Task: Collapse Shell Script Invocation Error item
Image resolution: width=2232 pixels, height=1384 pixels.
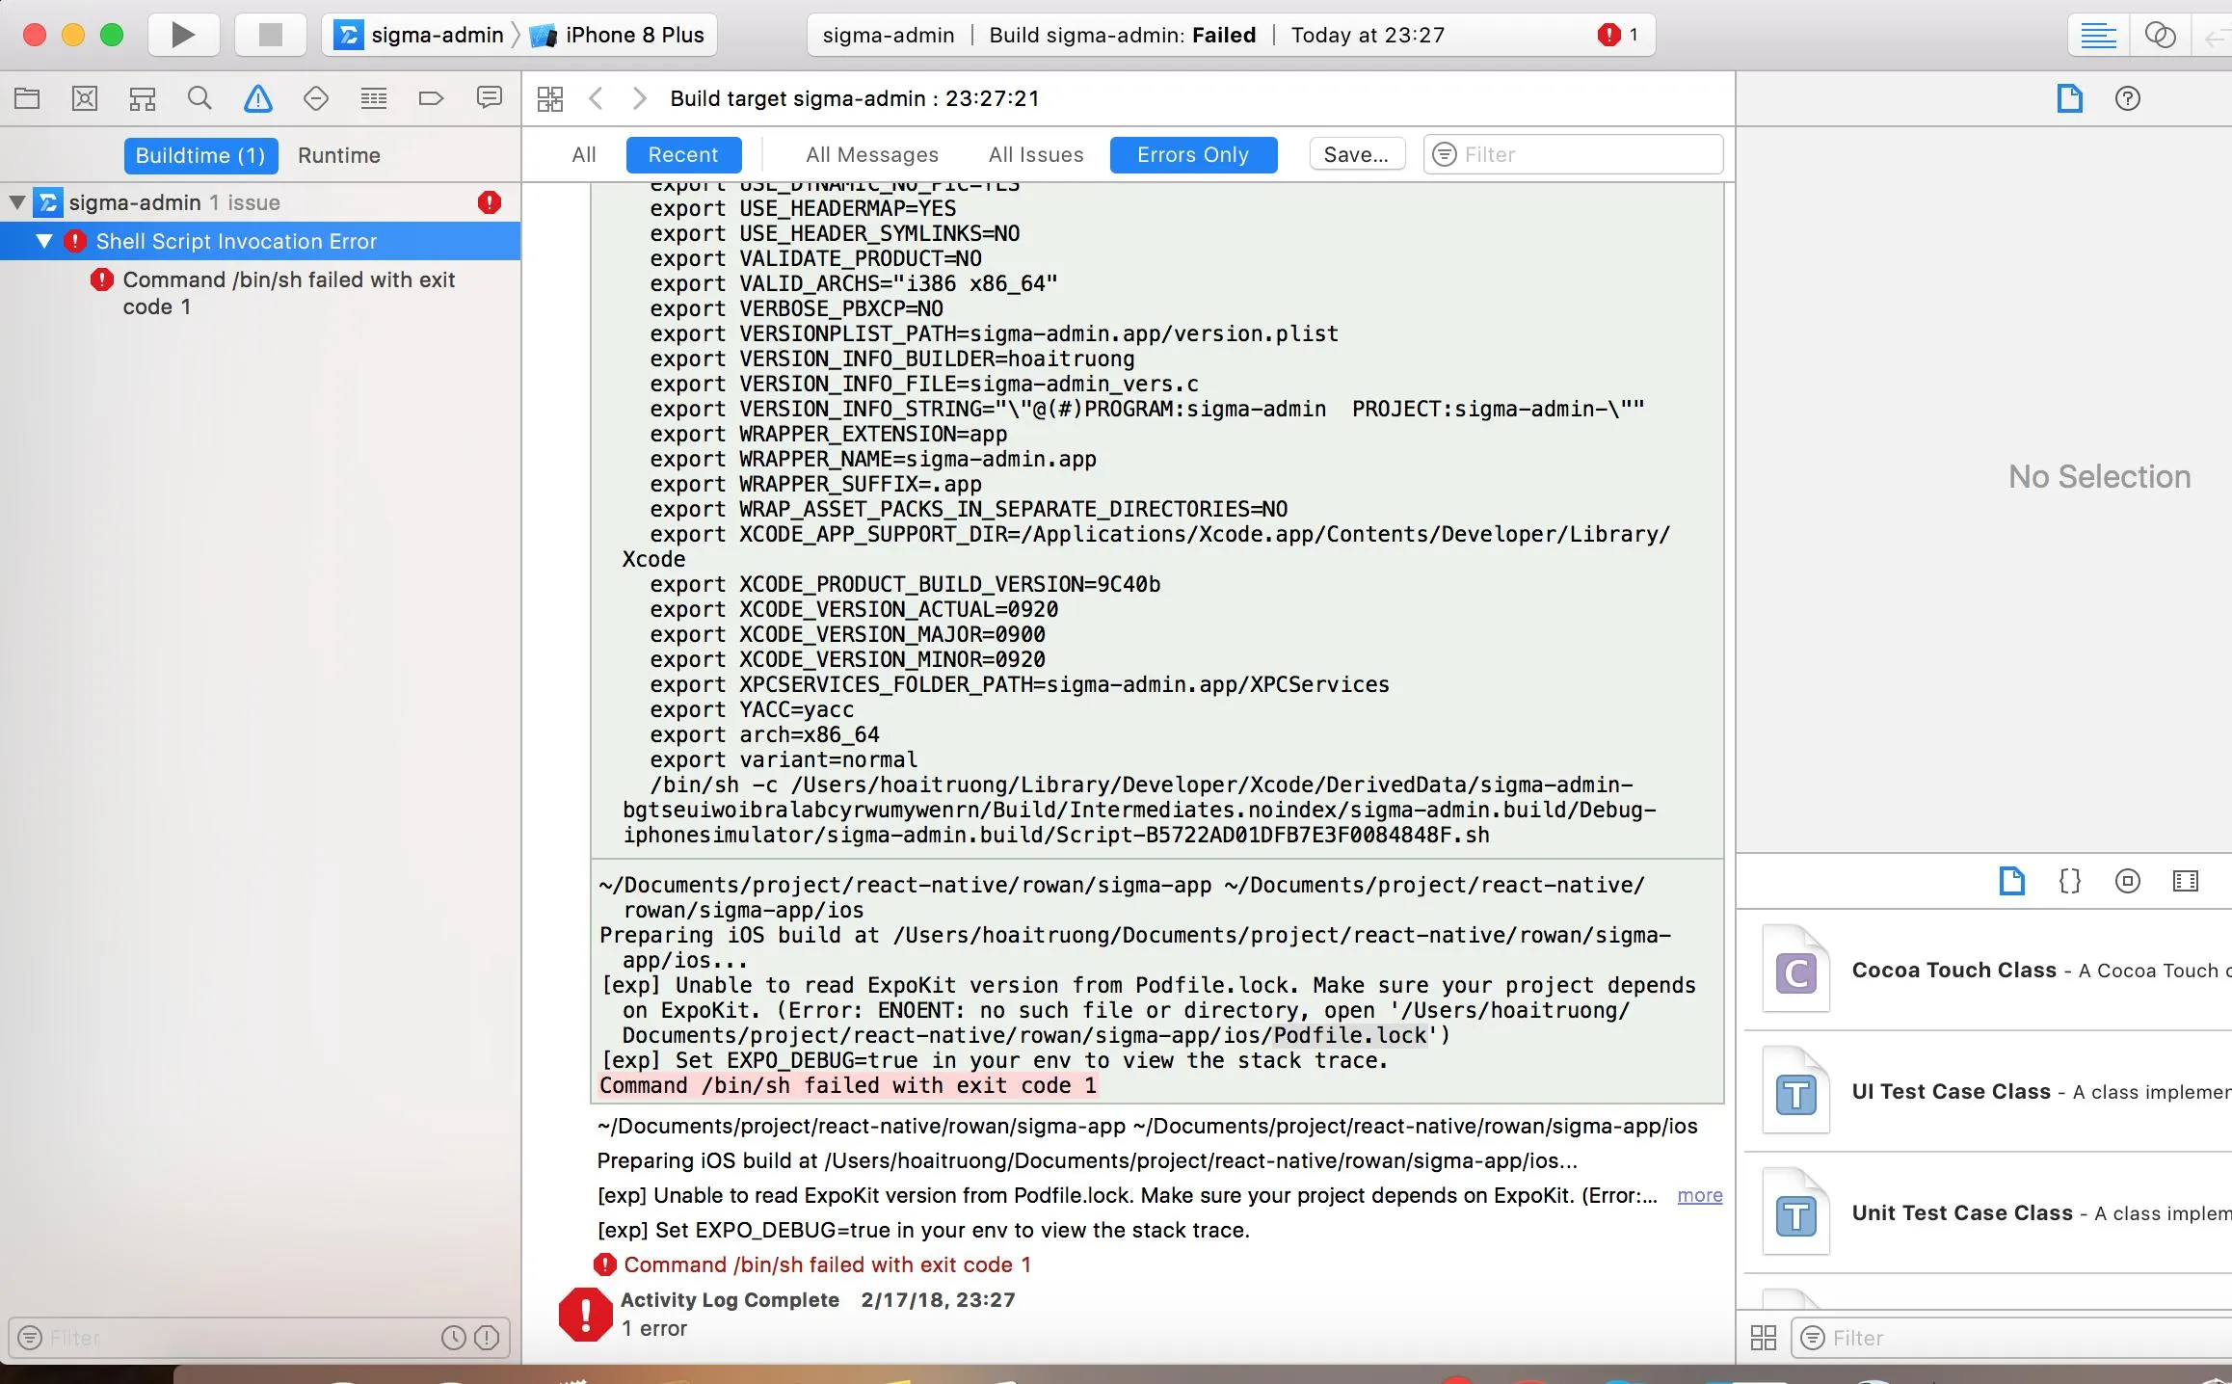Action: tap(44, 241)
